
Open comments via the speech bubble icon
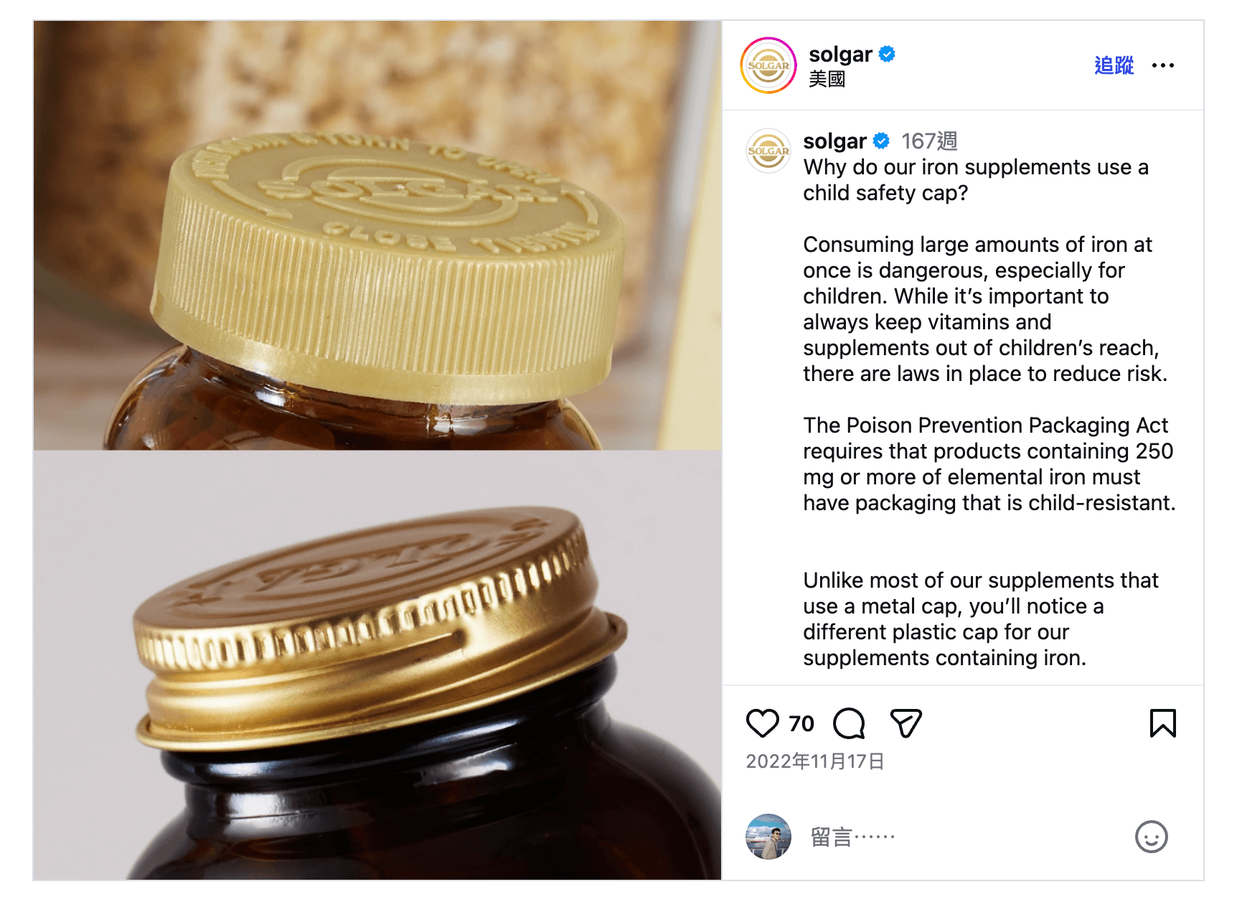pyautogui.click(x=849, y=723)
